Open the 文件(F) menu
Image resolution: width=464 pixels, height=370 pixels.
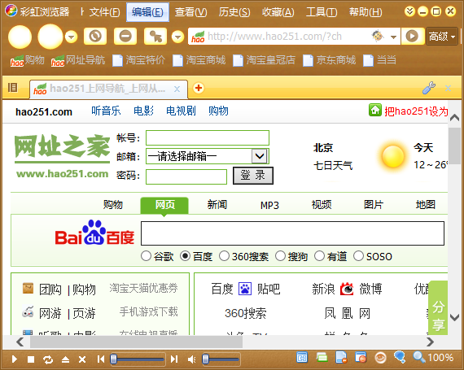[x=104, y=12]
